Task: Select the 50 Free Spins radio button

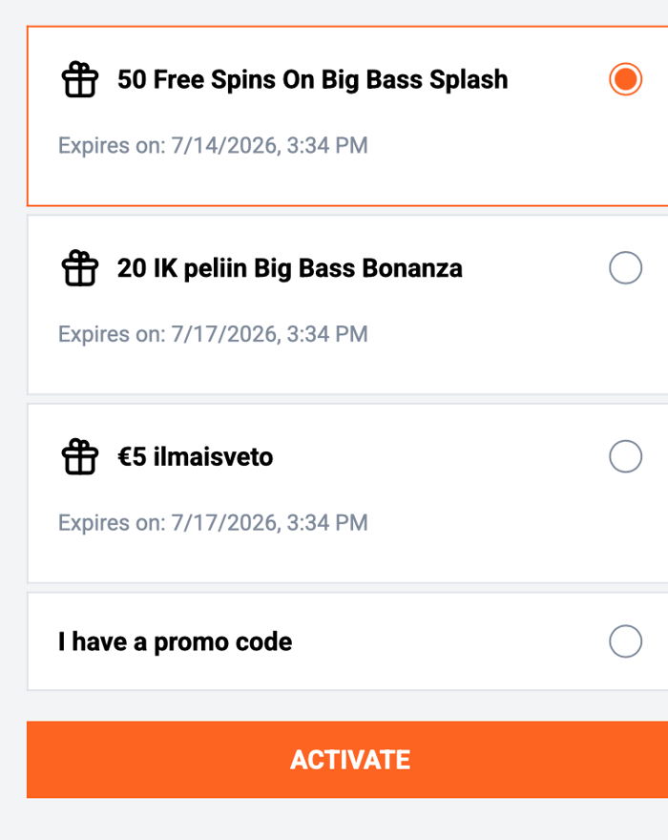Action: tap(625, 79)
